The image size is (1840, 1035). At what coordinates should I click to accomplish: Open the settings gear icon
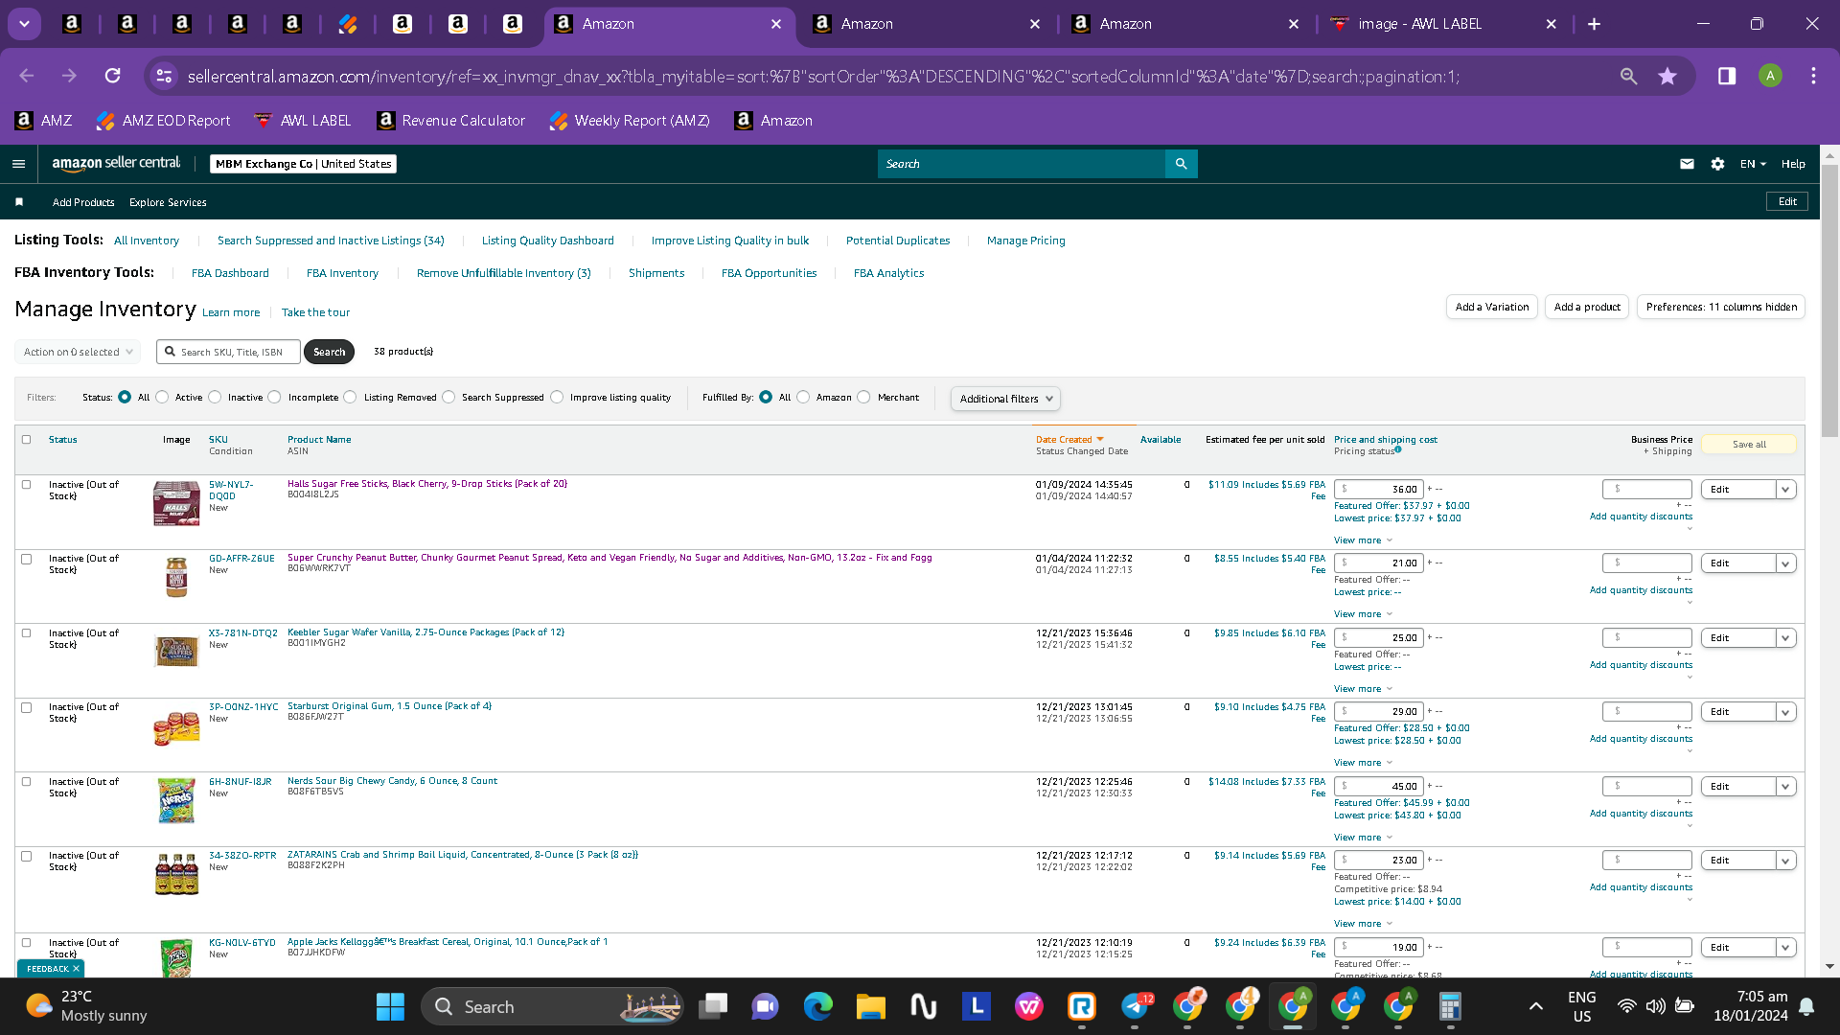point(1717,164)
